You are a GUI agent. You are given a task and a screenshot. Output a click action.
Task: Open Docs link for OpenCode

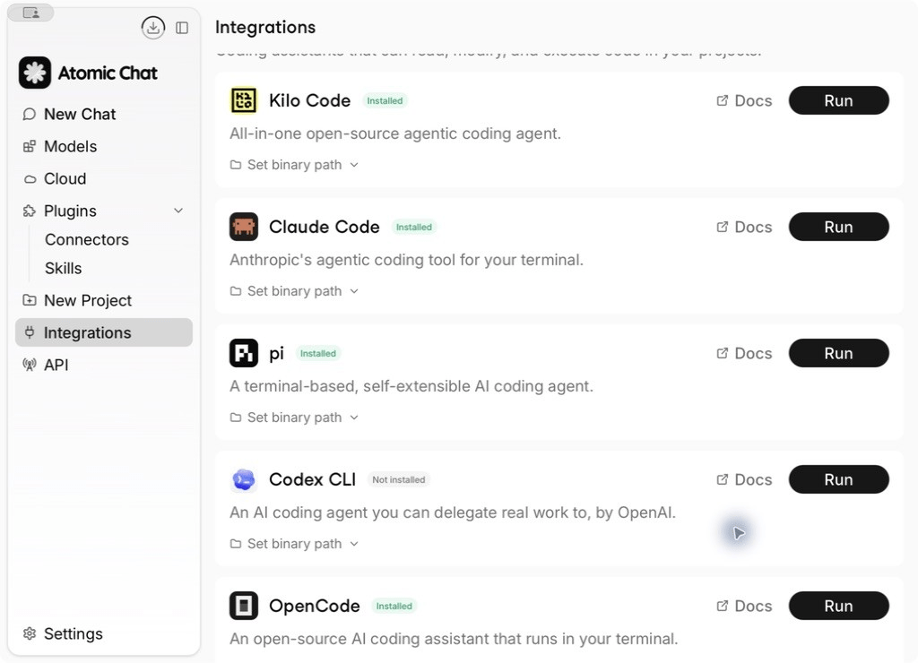744,607
